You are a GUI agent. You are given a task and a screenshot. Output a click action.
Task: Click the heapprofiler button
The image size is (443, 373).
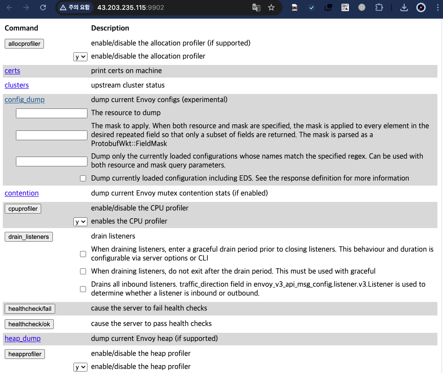coord(25,354)
